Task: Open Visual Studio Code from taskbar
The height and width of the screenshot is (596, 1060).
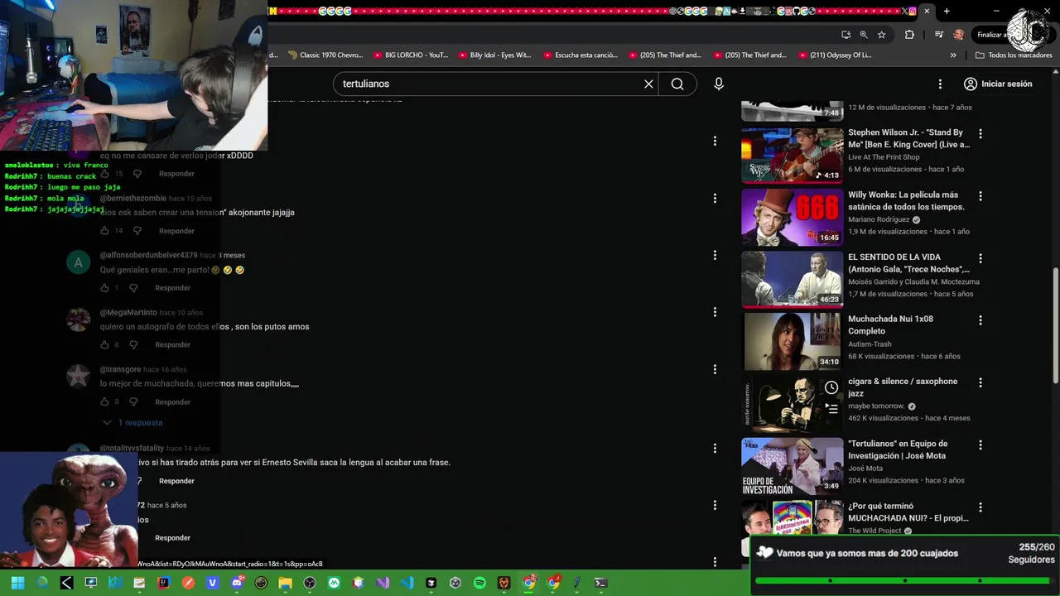Action: 407,583
